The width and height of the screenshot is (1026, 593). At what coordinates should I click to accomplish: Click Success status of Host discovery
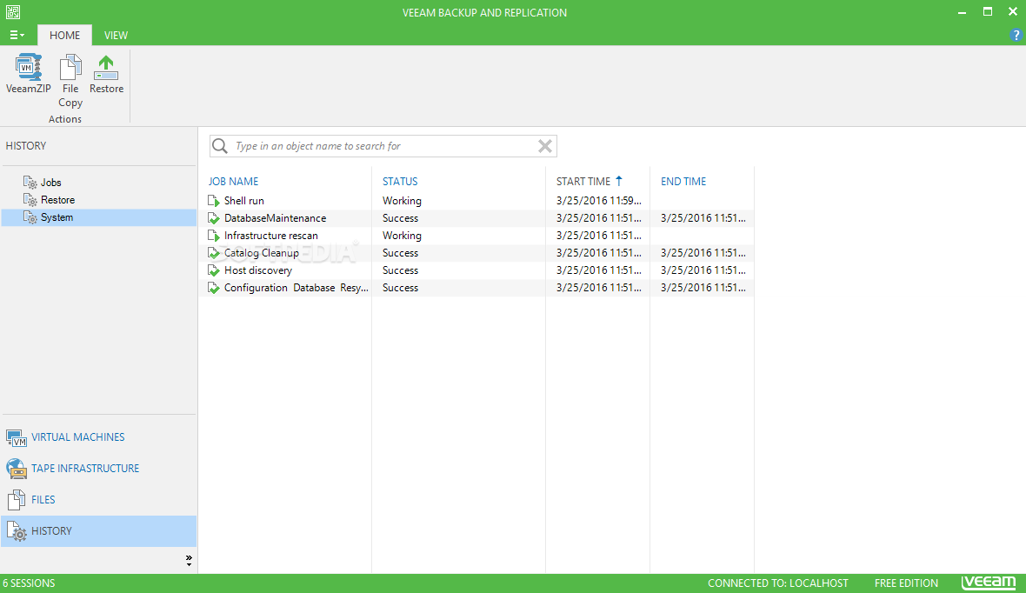tap(400, 270)
